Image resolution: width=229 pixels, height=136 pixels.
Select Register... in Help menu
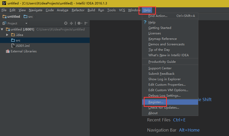point(170,102)
